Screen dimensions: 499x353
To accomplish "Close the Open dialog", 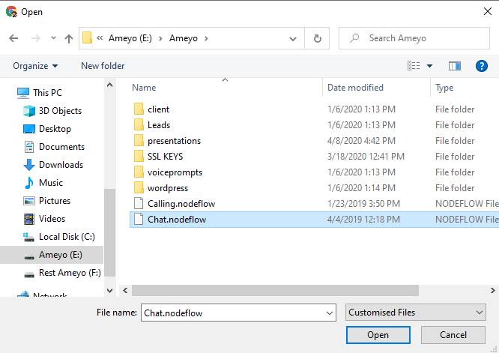I will click(x=487, y=11).
